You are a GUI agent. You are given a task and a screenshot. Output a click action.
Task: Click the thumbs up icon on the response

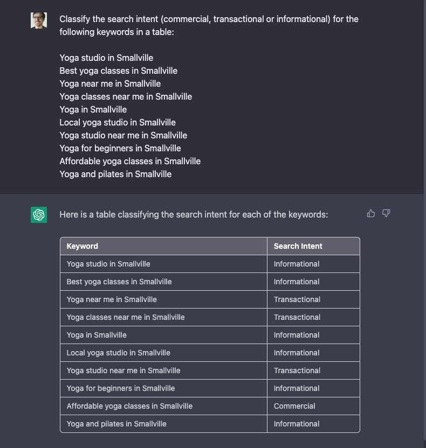(x=370, y=213)
